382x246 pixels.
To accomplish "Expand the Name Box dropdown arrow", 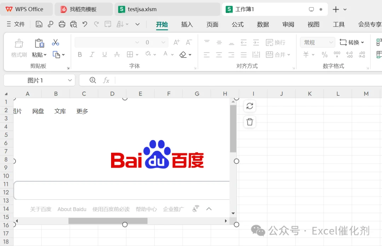I will pyautogui.click(x=70, y=80).
